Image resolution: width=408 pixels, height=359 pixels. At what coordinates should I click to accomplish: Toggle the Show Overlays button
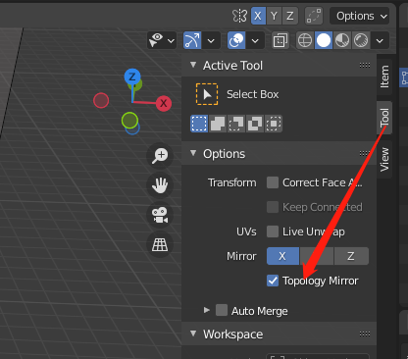click(x=236, y=40)
